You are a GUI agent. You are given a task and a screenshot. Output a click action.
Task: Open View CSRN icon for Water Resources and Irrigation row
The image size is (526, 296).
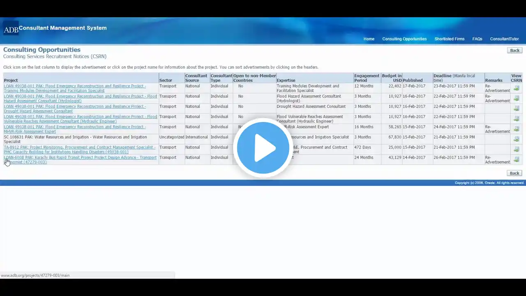517,139
